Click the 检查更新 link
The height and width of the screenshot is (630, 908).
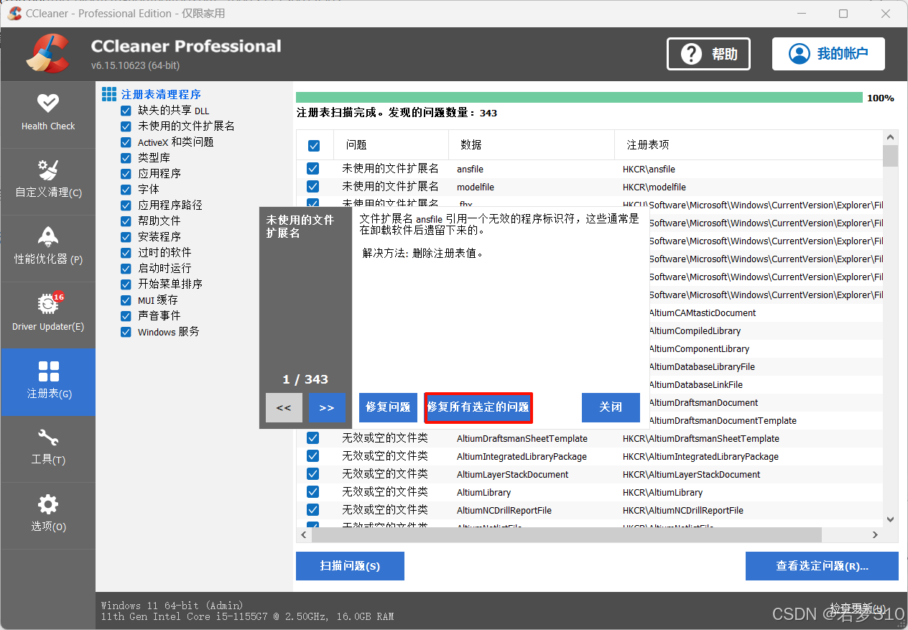[857, 608]
